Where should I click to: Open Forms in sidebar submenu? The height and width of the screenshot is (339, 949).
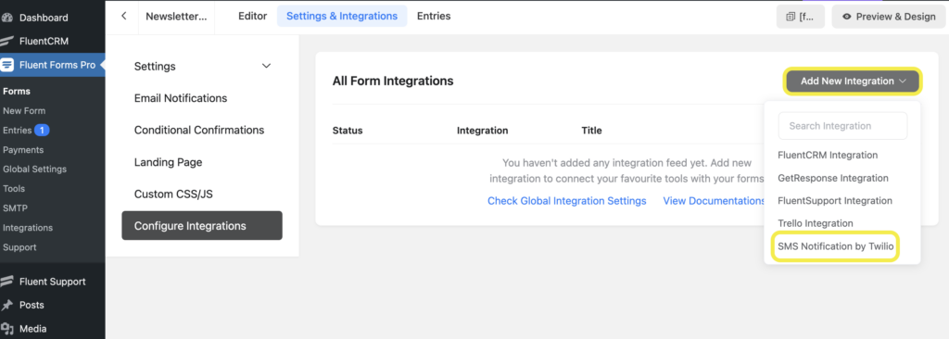point(17,92)
